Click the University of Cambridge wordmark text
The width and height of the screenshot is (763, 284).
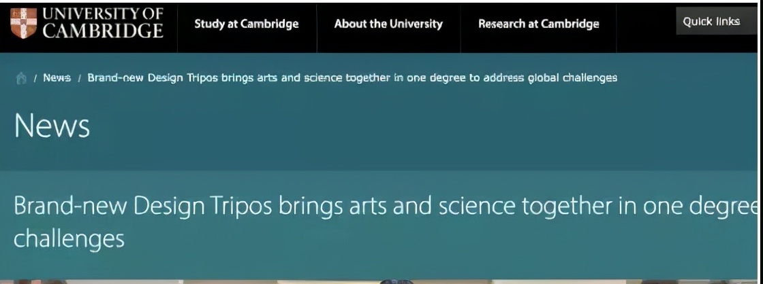click(x=103, y=23)
